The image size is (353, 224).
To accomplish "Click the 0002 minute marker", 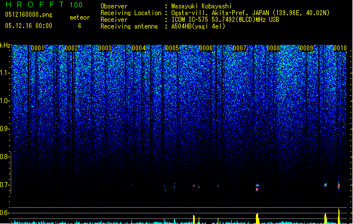I will (x=71, y=48).
